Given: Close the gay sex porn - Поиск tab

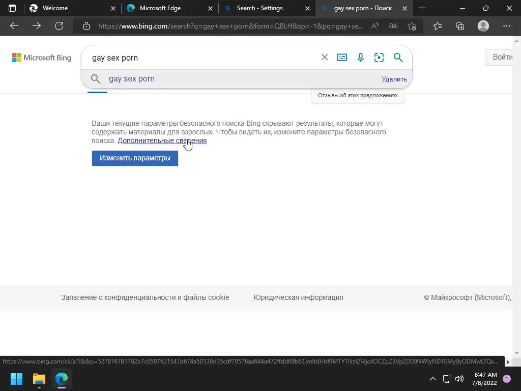Looking at the screenshot, I should pos(404,8).
